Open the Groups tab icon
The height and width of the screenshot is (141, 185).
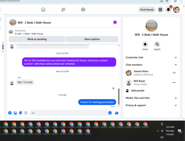(83, 10)
